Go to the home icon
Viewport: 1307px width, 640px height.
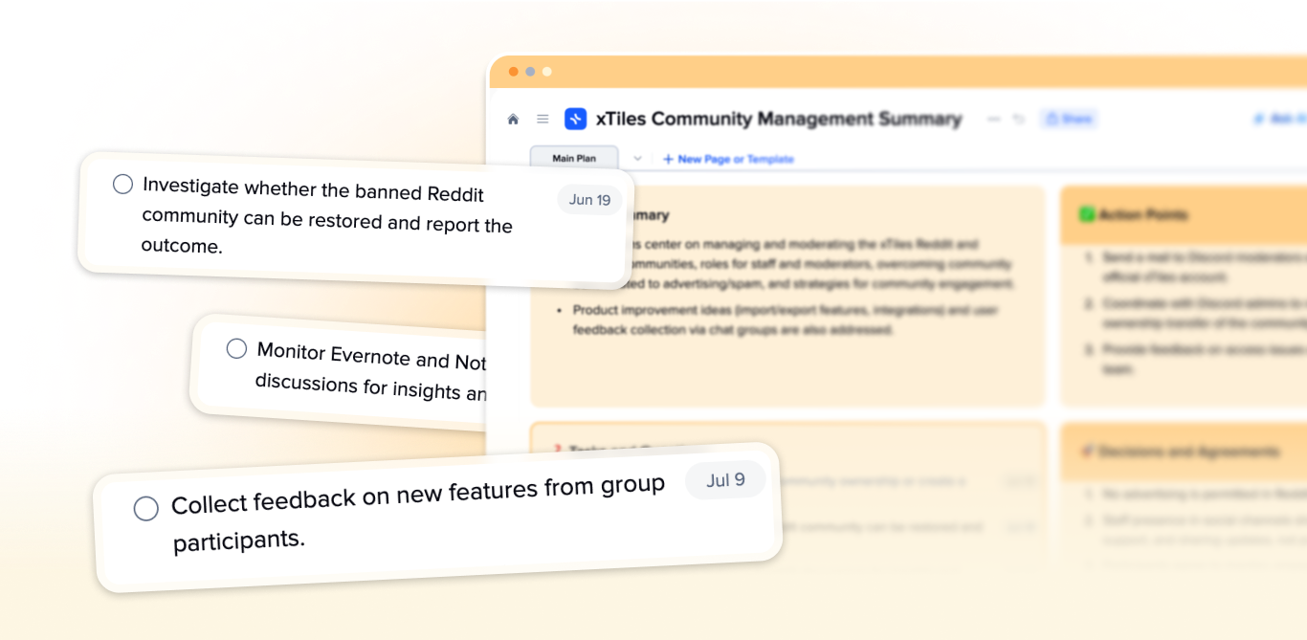click(x=513, y=120)
